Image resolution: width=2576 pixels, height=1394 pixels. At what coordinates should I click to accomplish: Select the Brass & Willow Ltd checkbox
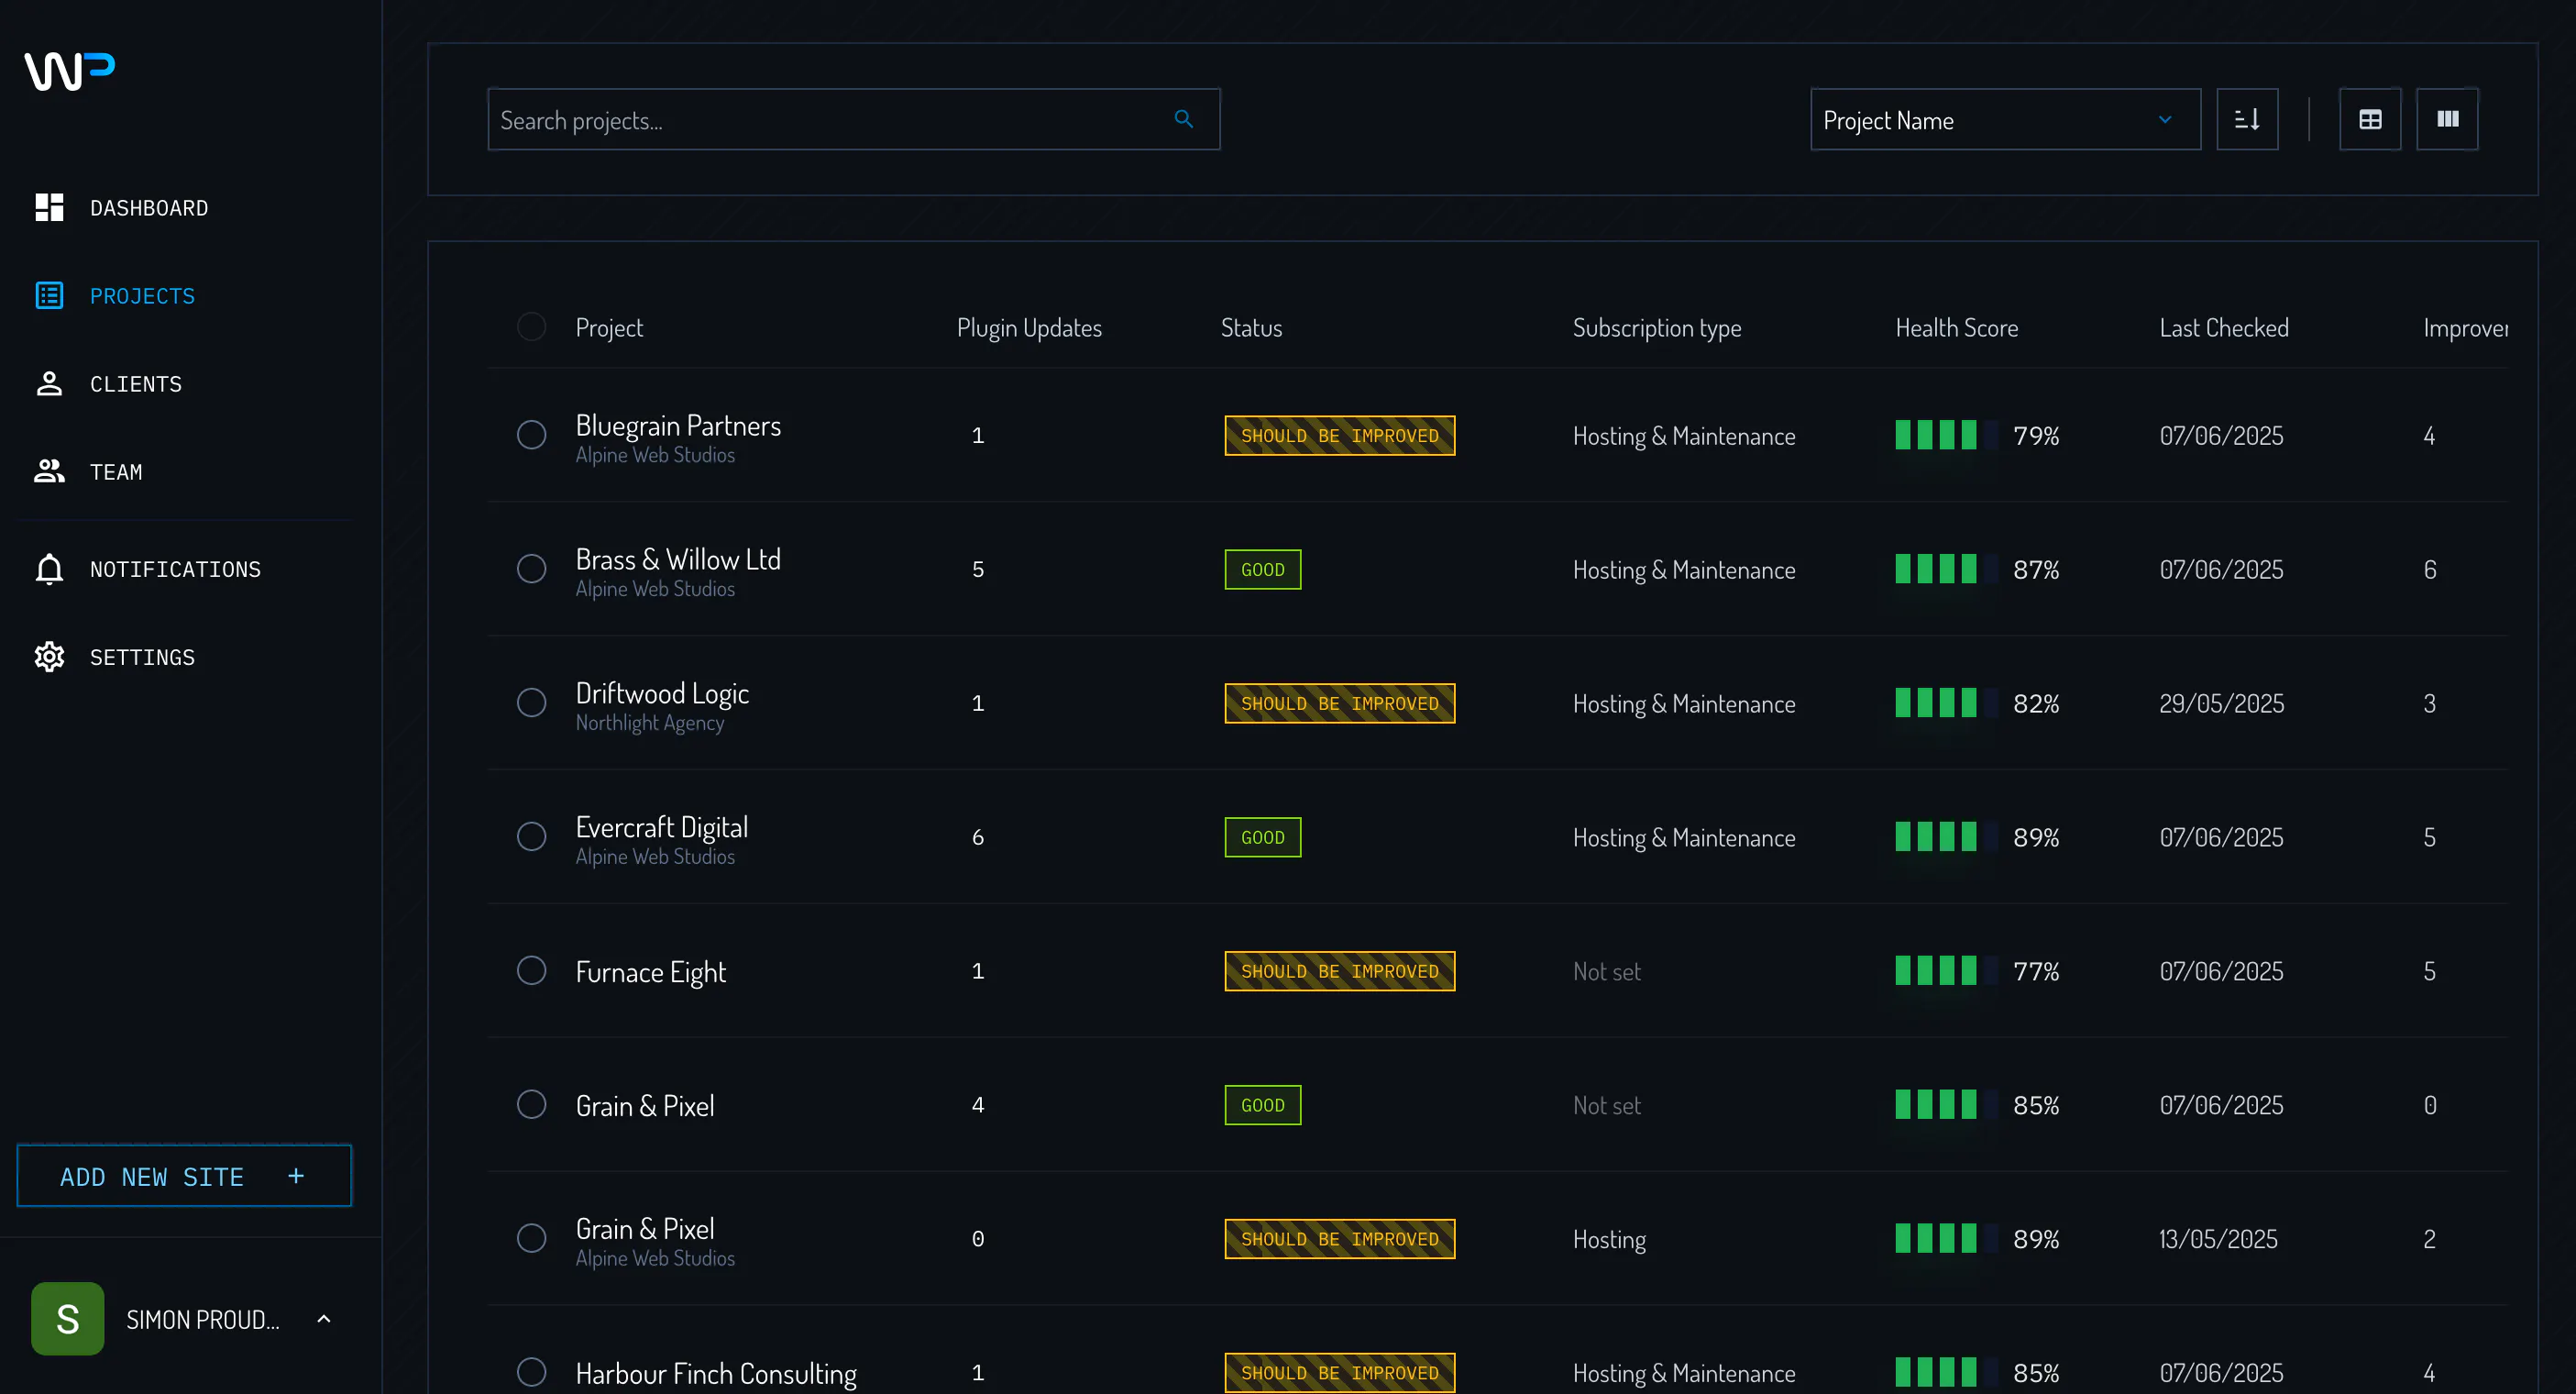(x=531, y=569)
